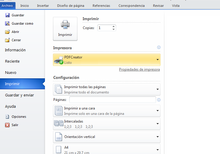The width and height of the screenshot is (220, 154).
Task: Switch to the Insertar ribbon tab
Action: [x=43, y=6]
